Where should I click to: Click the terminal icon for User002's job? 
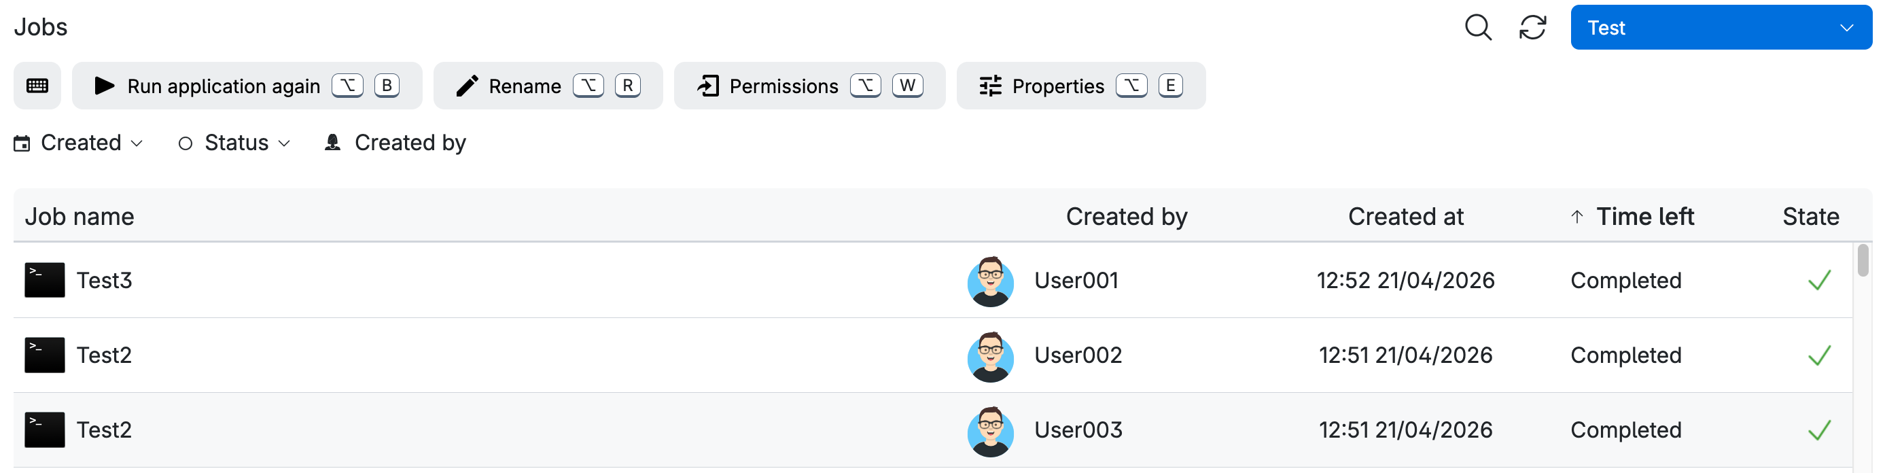tap(45, 355)
